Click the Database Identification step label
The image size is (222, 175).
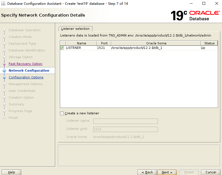pos(27,50)
